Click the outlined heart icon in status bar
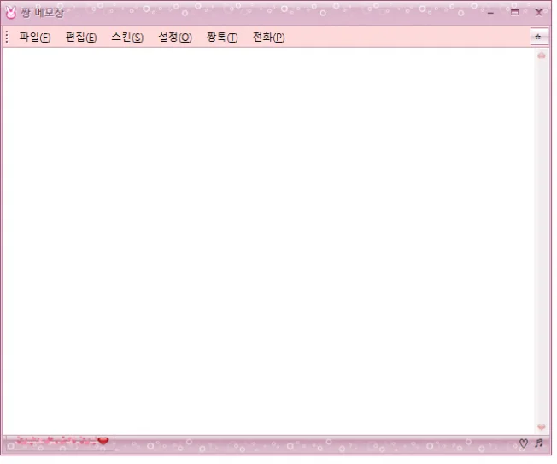 point(523,443)
